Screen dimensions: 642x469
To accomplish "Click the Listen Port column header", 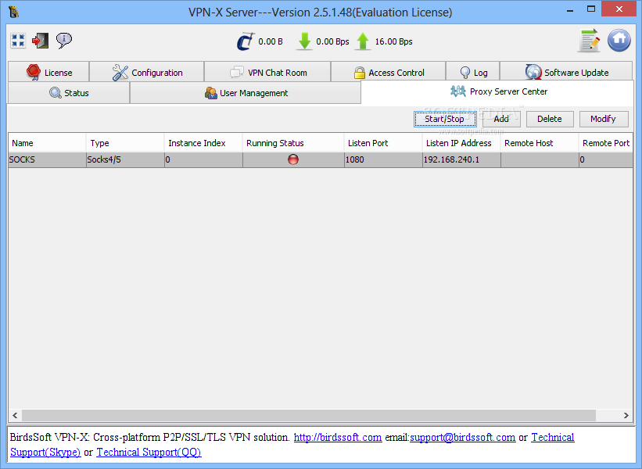I will pos(383,143).
